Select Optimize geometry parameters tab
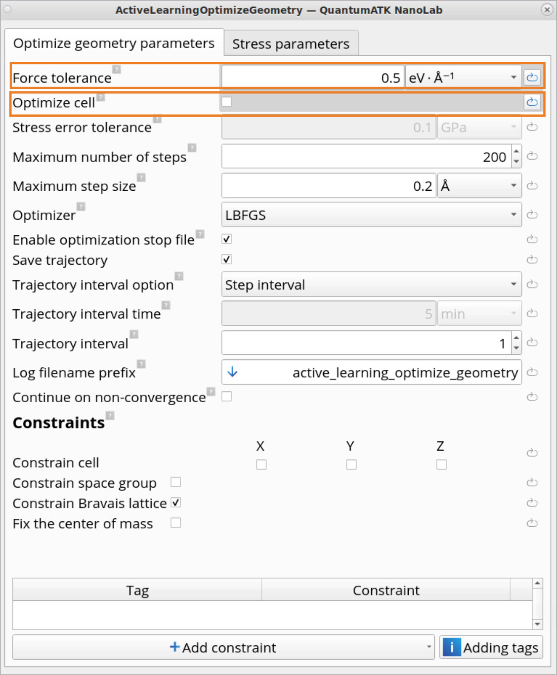This screenshot has height=675, width=557. coord(114,43)
